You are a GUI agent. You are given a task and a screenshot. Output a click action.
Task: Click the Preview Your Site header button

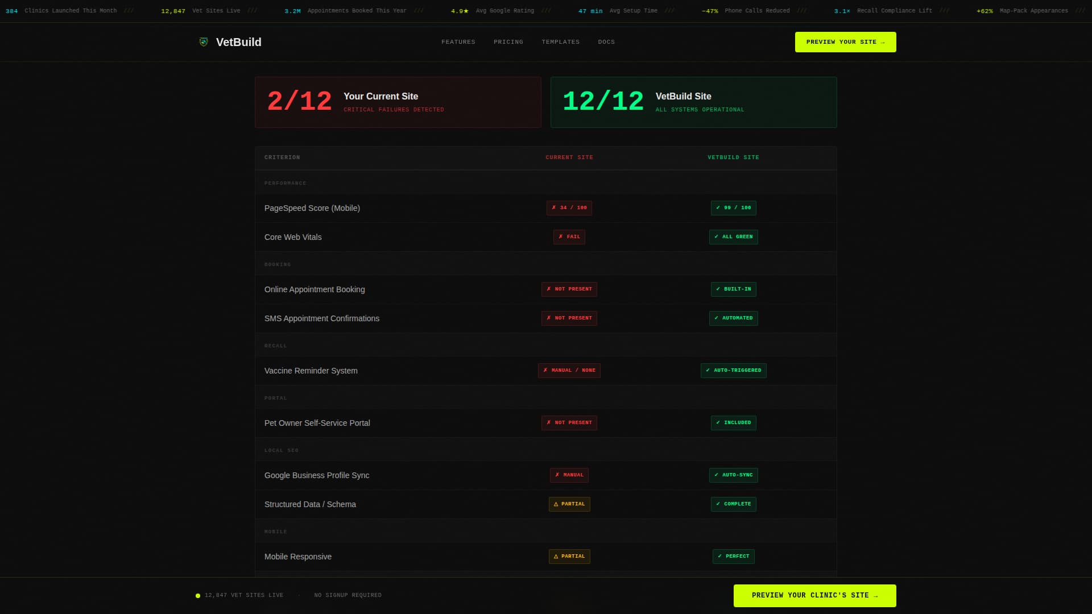845,42
